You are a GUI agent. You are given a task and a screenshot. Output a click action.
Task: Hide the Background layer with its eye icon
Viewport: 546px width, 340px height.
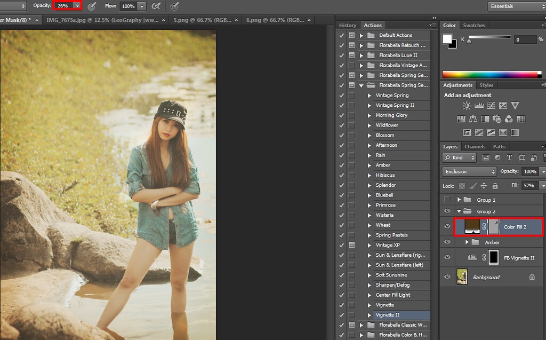447,277
